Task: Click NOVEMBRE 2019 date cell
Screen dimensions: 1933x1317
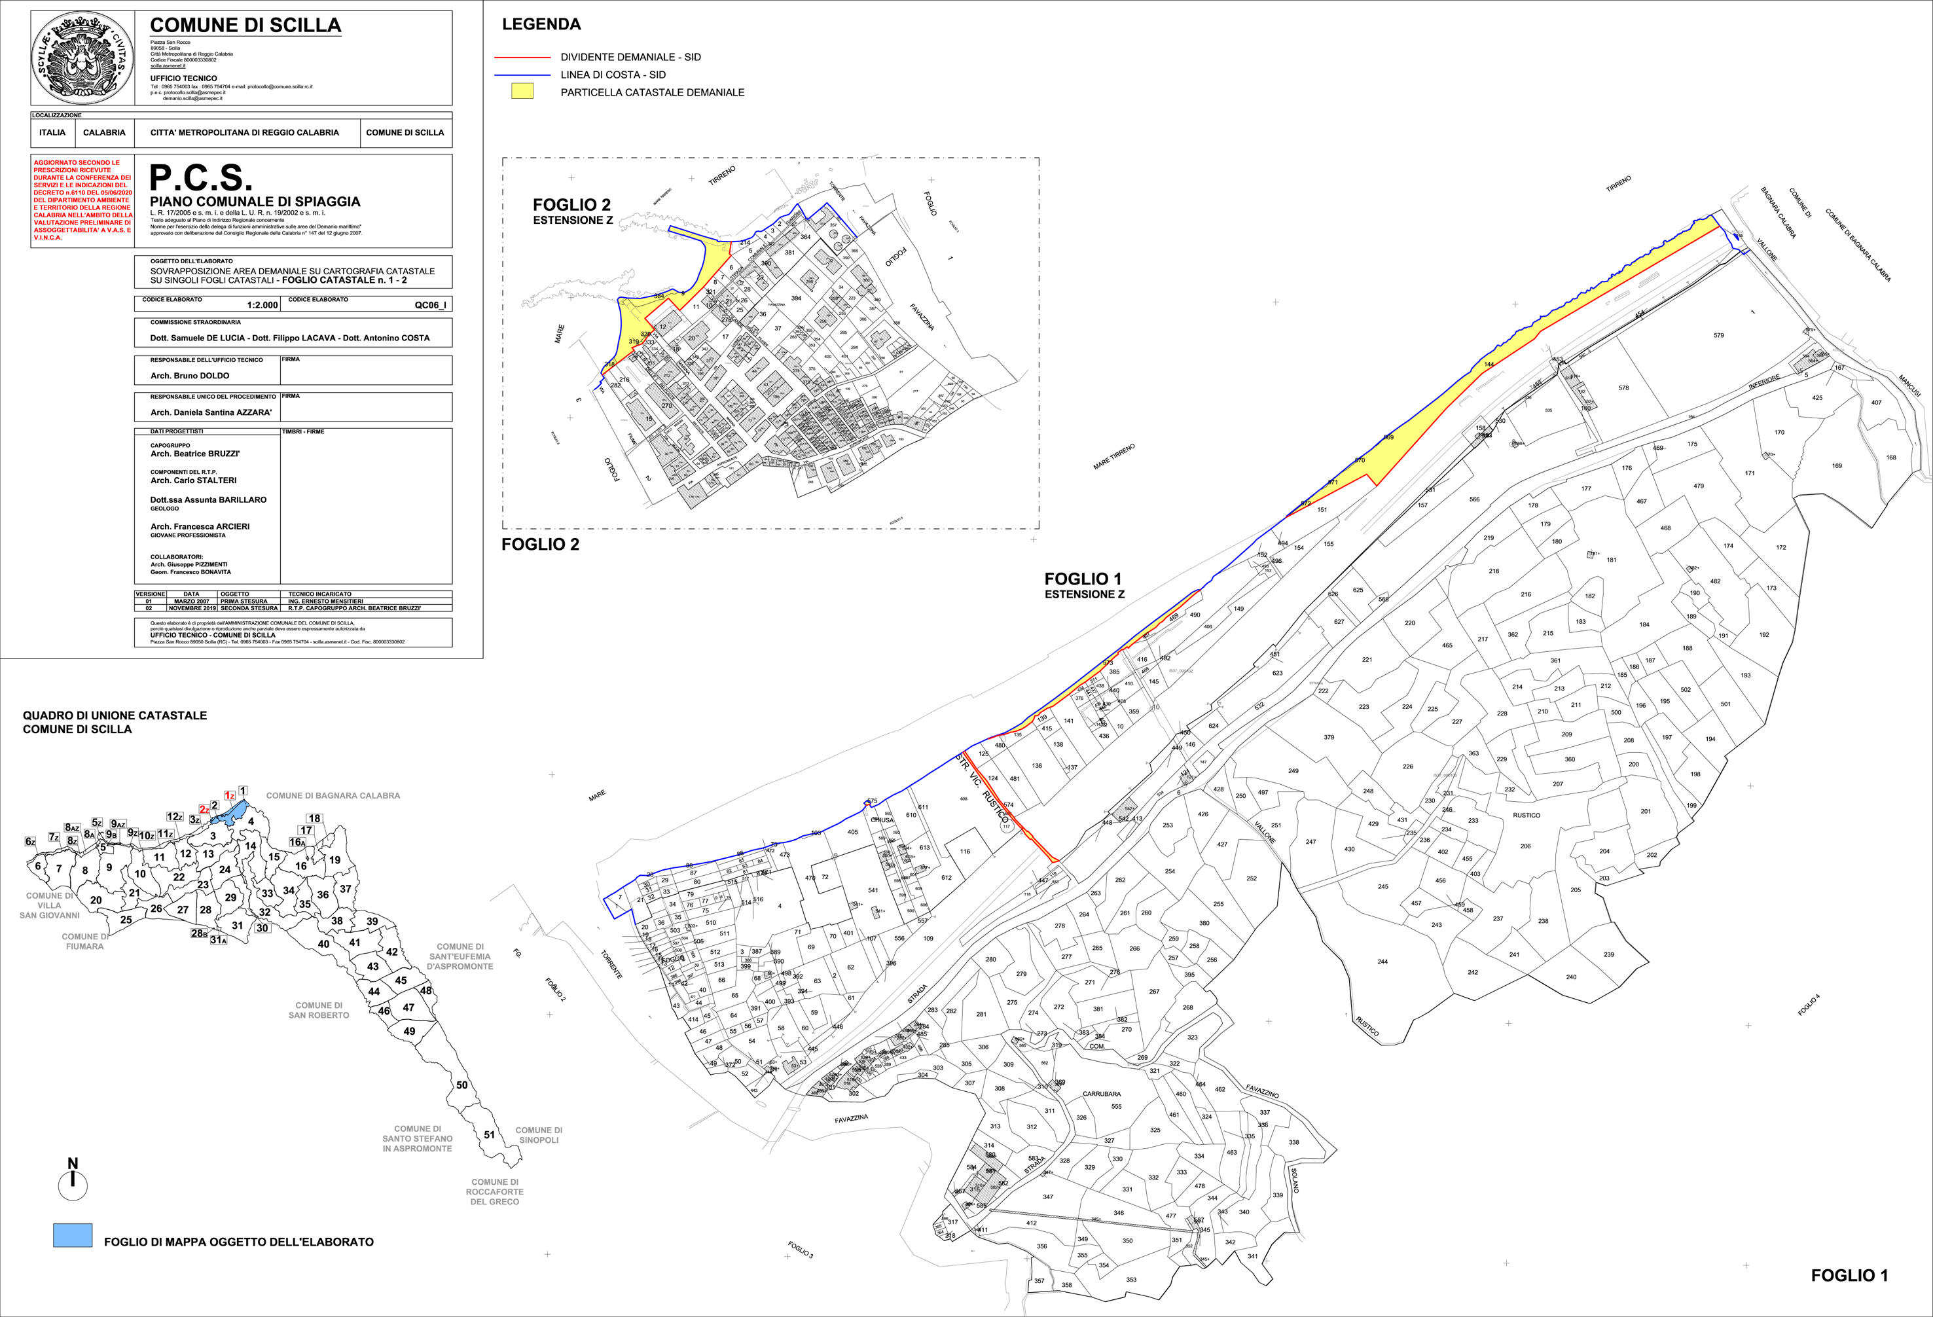Action: coord(191,608)
